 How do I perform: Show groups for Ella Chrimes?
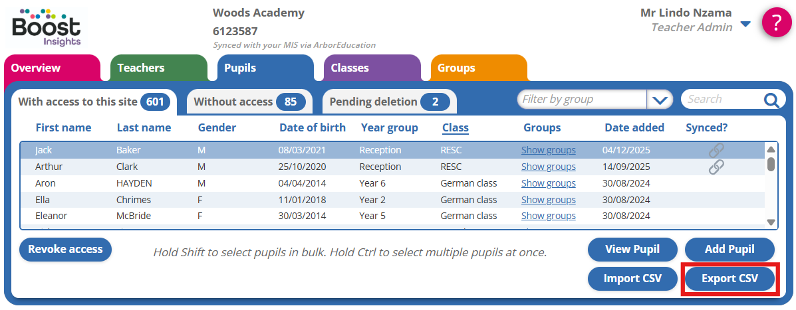pos(548,200)
